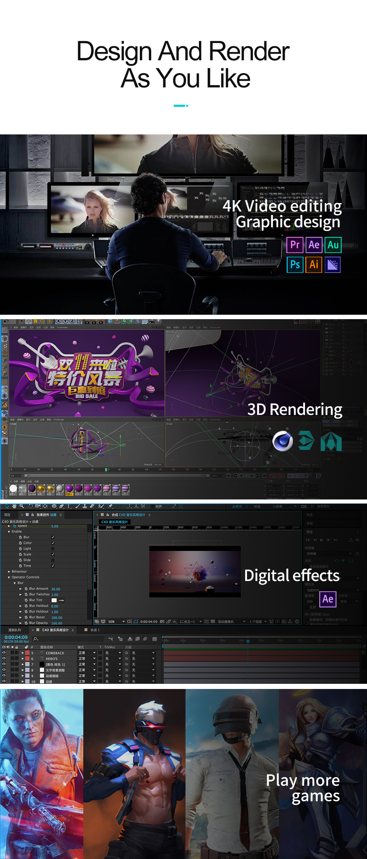Select the Hand tool in After Effects toolbar
Screen dimensions: 367x859
14,506
